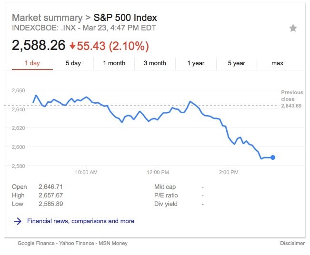
Task: Open Financial news, comparisons and more link
Action: 80,221
